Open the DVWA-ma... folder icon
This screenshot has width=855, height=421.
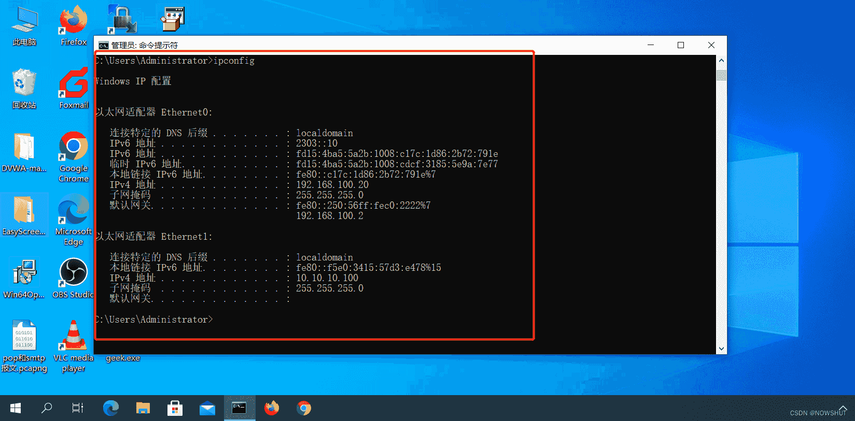point(24,153)
